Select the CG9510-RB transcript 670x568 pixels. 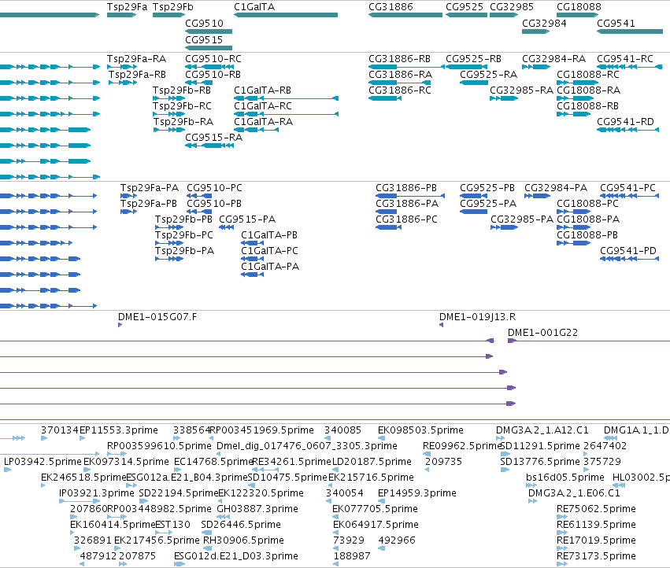click(198, 83)
